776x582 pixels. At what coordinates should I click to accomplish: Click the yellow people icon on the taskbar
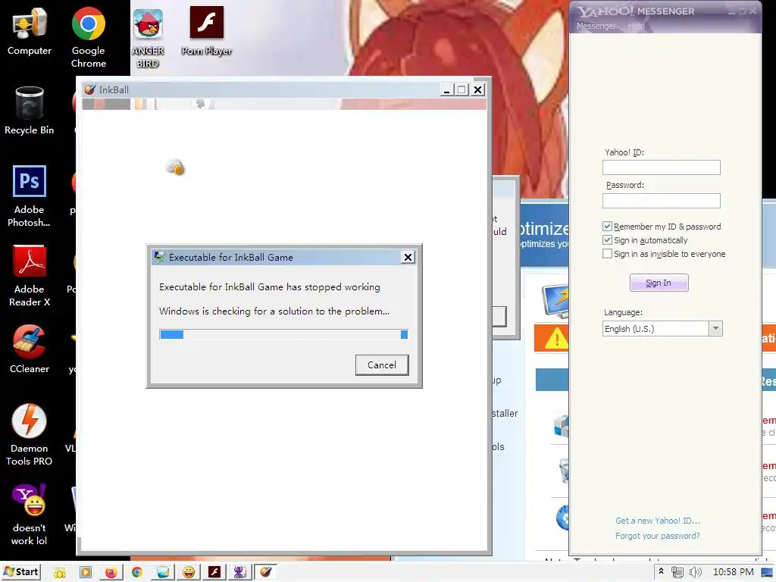[59, 573]
